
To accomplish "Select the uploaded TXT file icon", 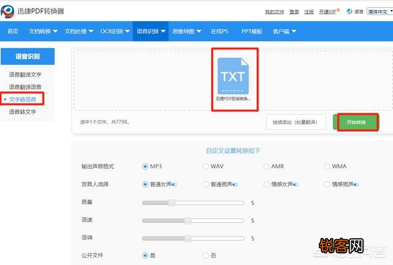I will point(233,76).
